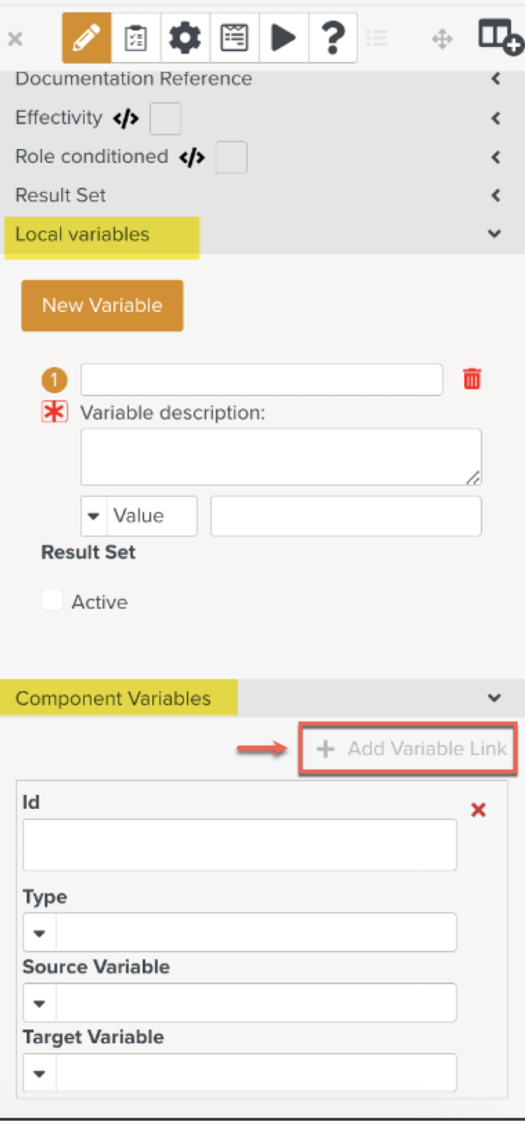525x1124 pixels.
Task: Delete variable with red trash icon
Action: point(471,379)
